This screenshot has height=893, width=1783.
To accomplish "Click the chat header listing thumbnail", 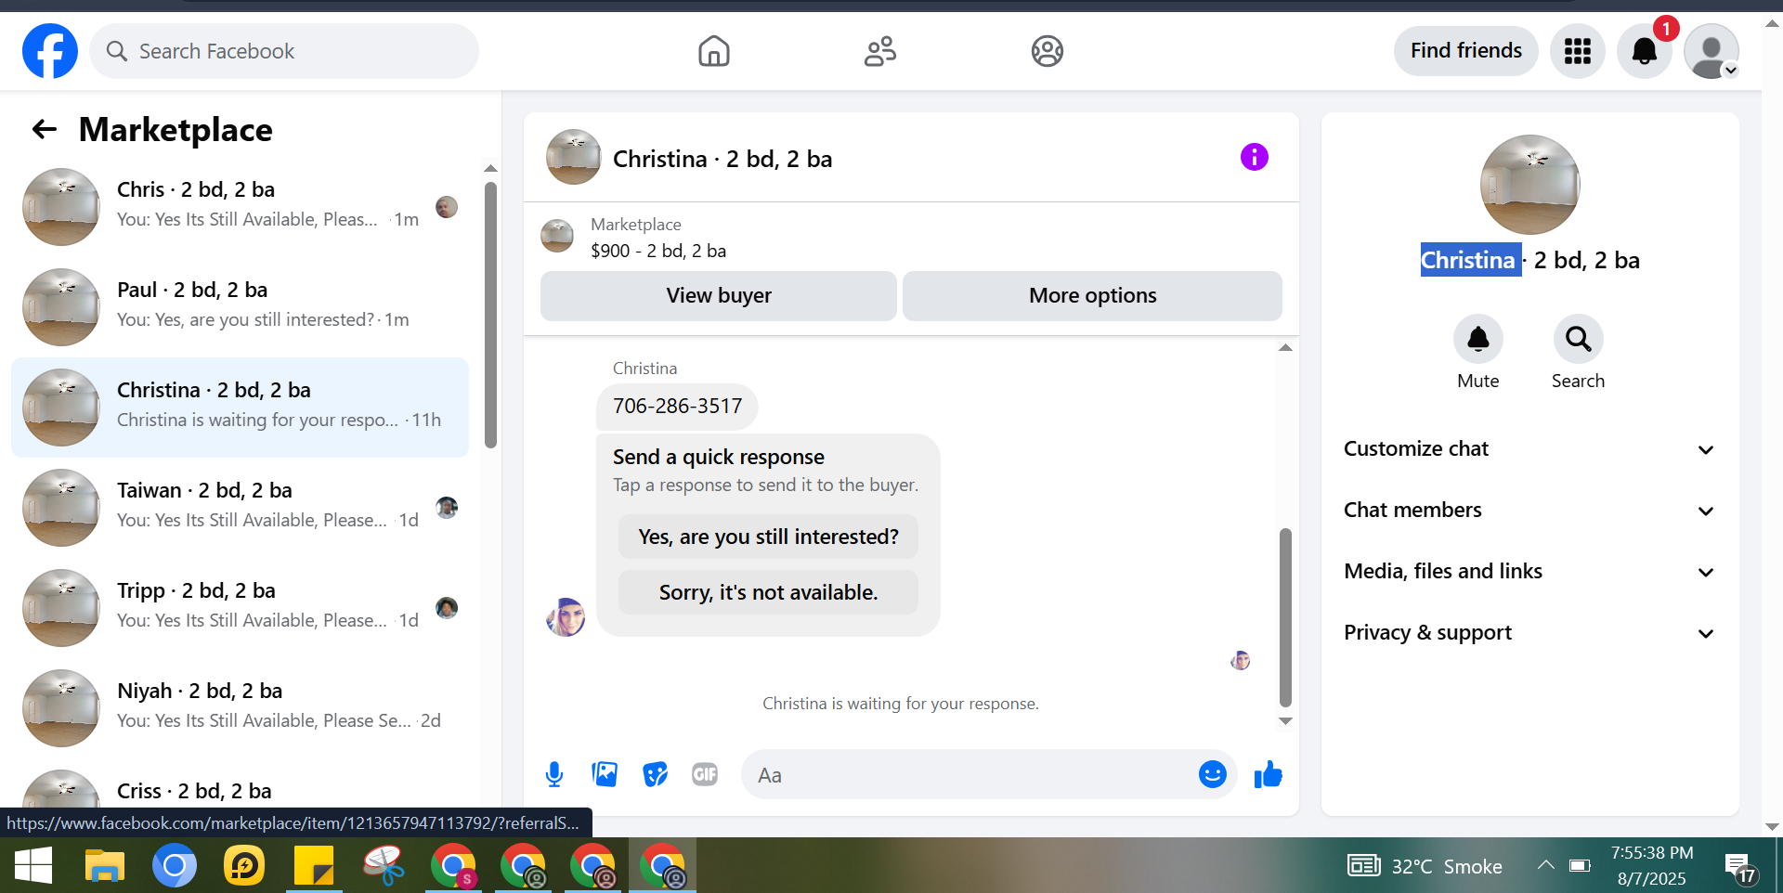I will coord(574,157).
